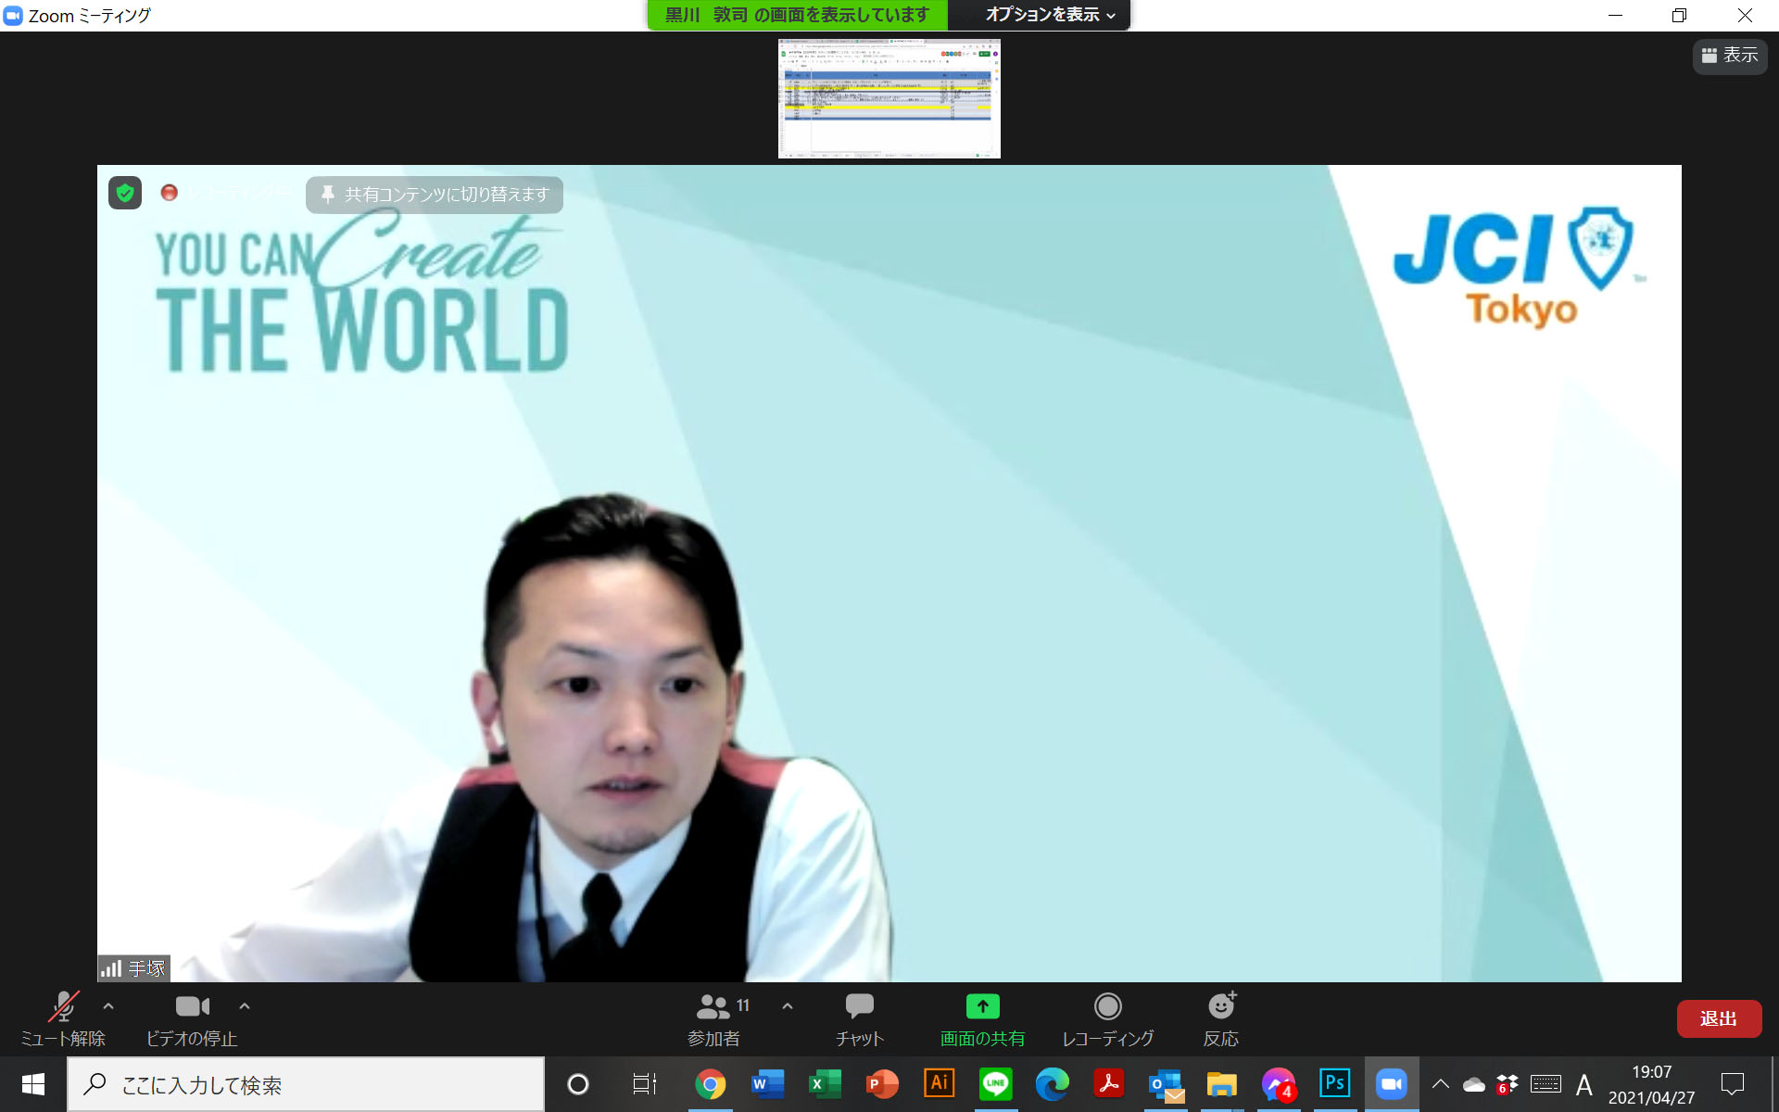
Task: Toggle the IME input mode indicator
Action: click(1584, 1084)
